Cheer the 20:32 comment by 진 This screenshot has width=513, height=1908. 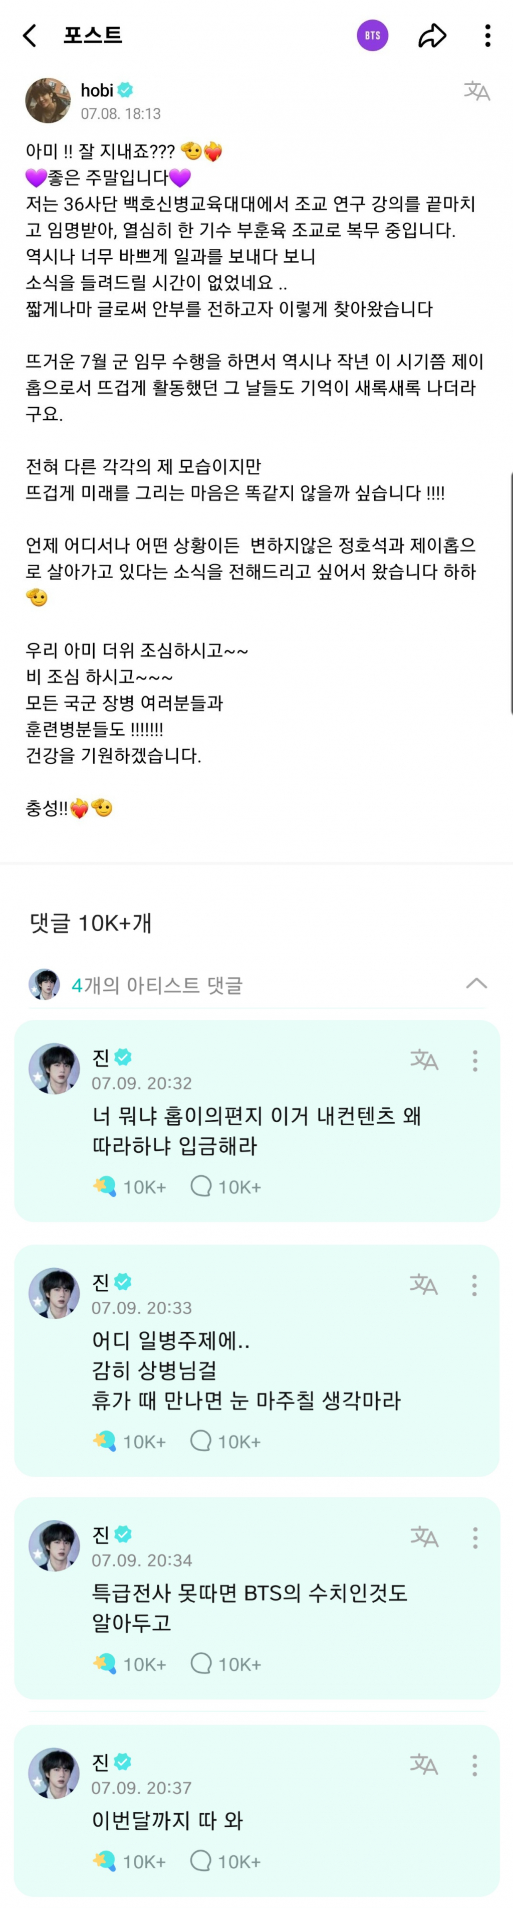(x=104, y=1186)
